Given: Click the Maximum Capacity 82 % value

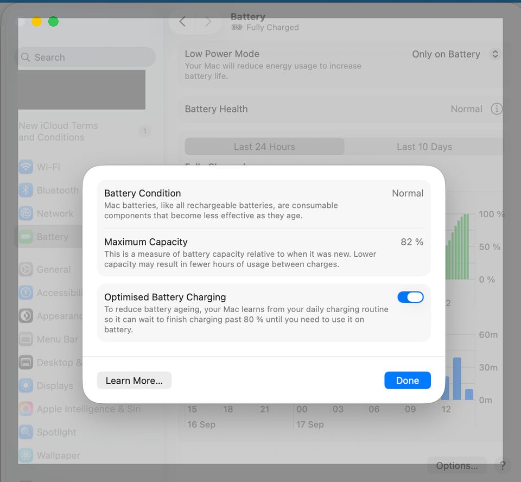Looking at the screenshot, I should click(x=412, y=242).
